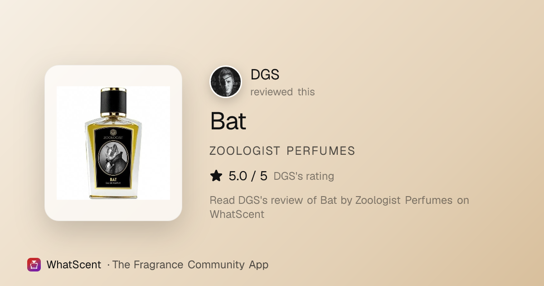The image size is (544, 286).
Task: Click the BAT Eau de Parfum label on the bottle
Action: 113,180
